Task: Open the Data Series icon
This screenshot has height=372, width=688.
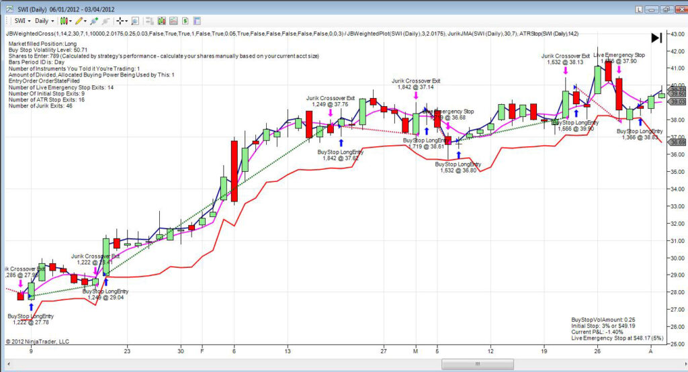Action: (x=161, y=21)
